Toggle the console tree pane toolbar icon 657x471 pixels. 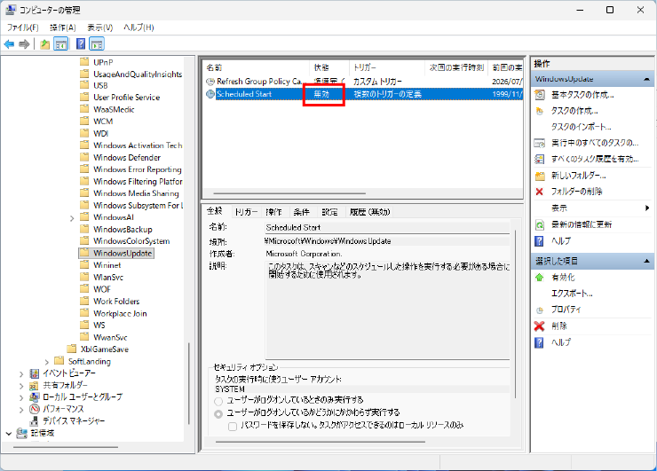point(61,44)
